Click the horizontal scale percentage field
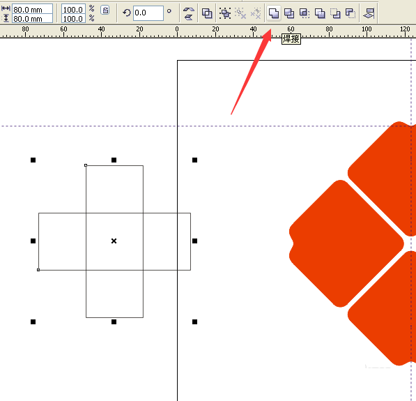The width and height of the screenshot is (416, 401). (73, 10)
